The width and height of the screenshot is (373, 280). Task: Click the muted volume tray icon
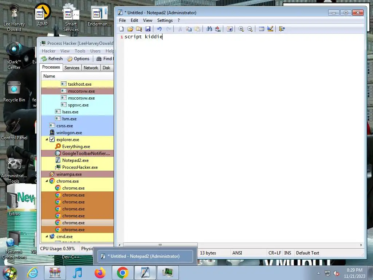(336, 273)
